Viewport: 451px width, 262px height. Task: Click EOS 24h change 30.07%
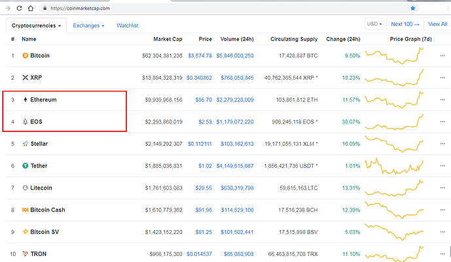coord(351,122)
